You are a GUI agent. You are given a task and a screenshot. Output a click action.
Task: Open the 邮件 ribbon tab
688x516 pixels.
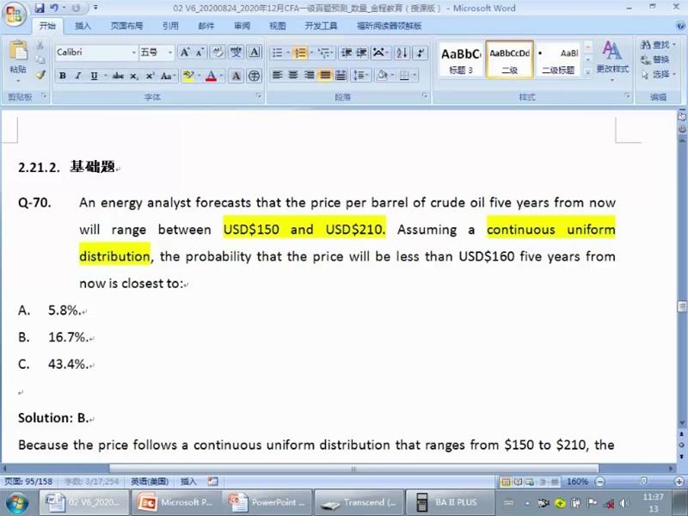(206, 26)
